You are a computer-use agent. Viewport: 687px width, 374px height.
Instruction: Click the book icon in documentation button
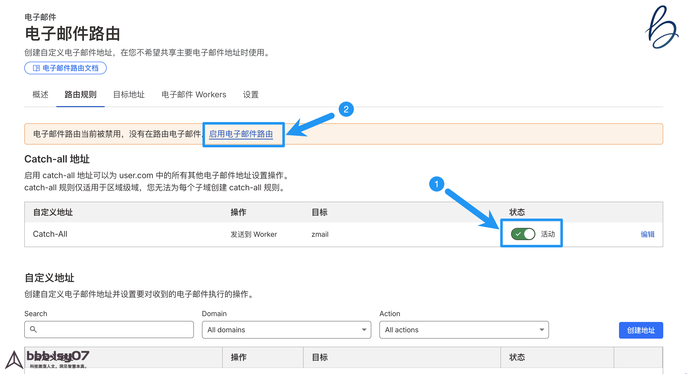[x=36, y=68]
